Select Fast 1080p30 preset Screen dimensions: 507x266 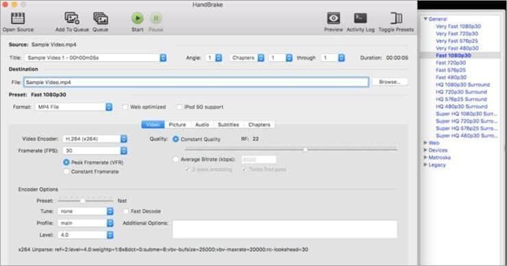point(454,56)
